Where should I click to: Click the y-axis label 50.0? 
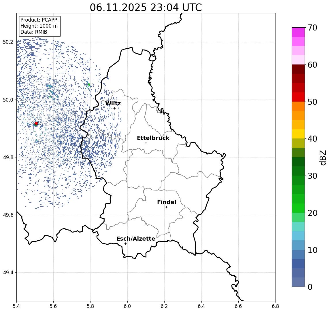tap(8, 100)
